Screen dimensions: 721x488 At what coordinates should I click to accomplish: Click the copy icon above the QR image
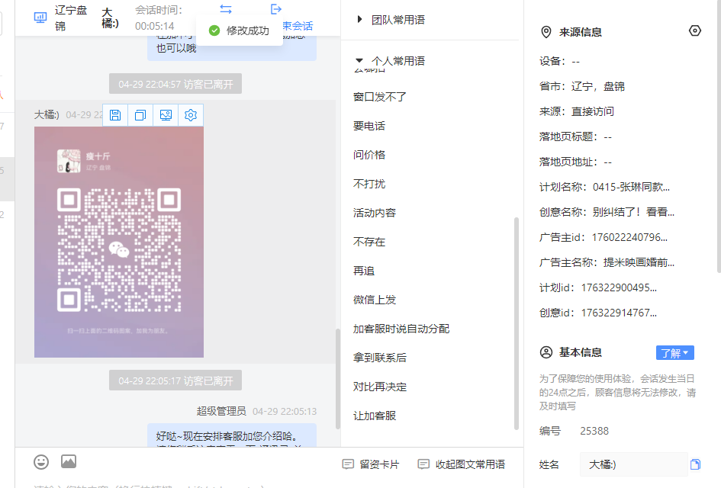pyautogui.click(x=140, y=115)
